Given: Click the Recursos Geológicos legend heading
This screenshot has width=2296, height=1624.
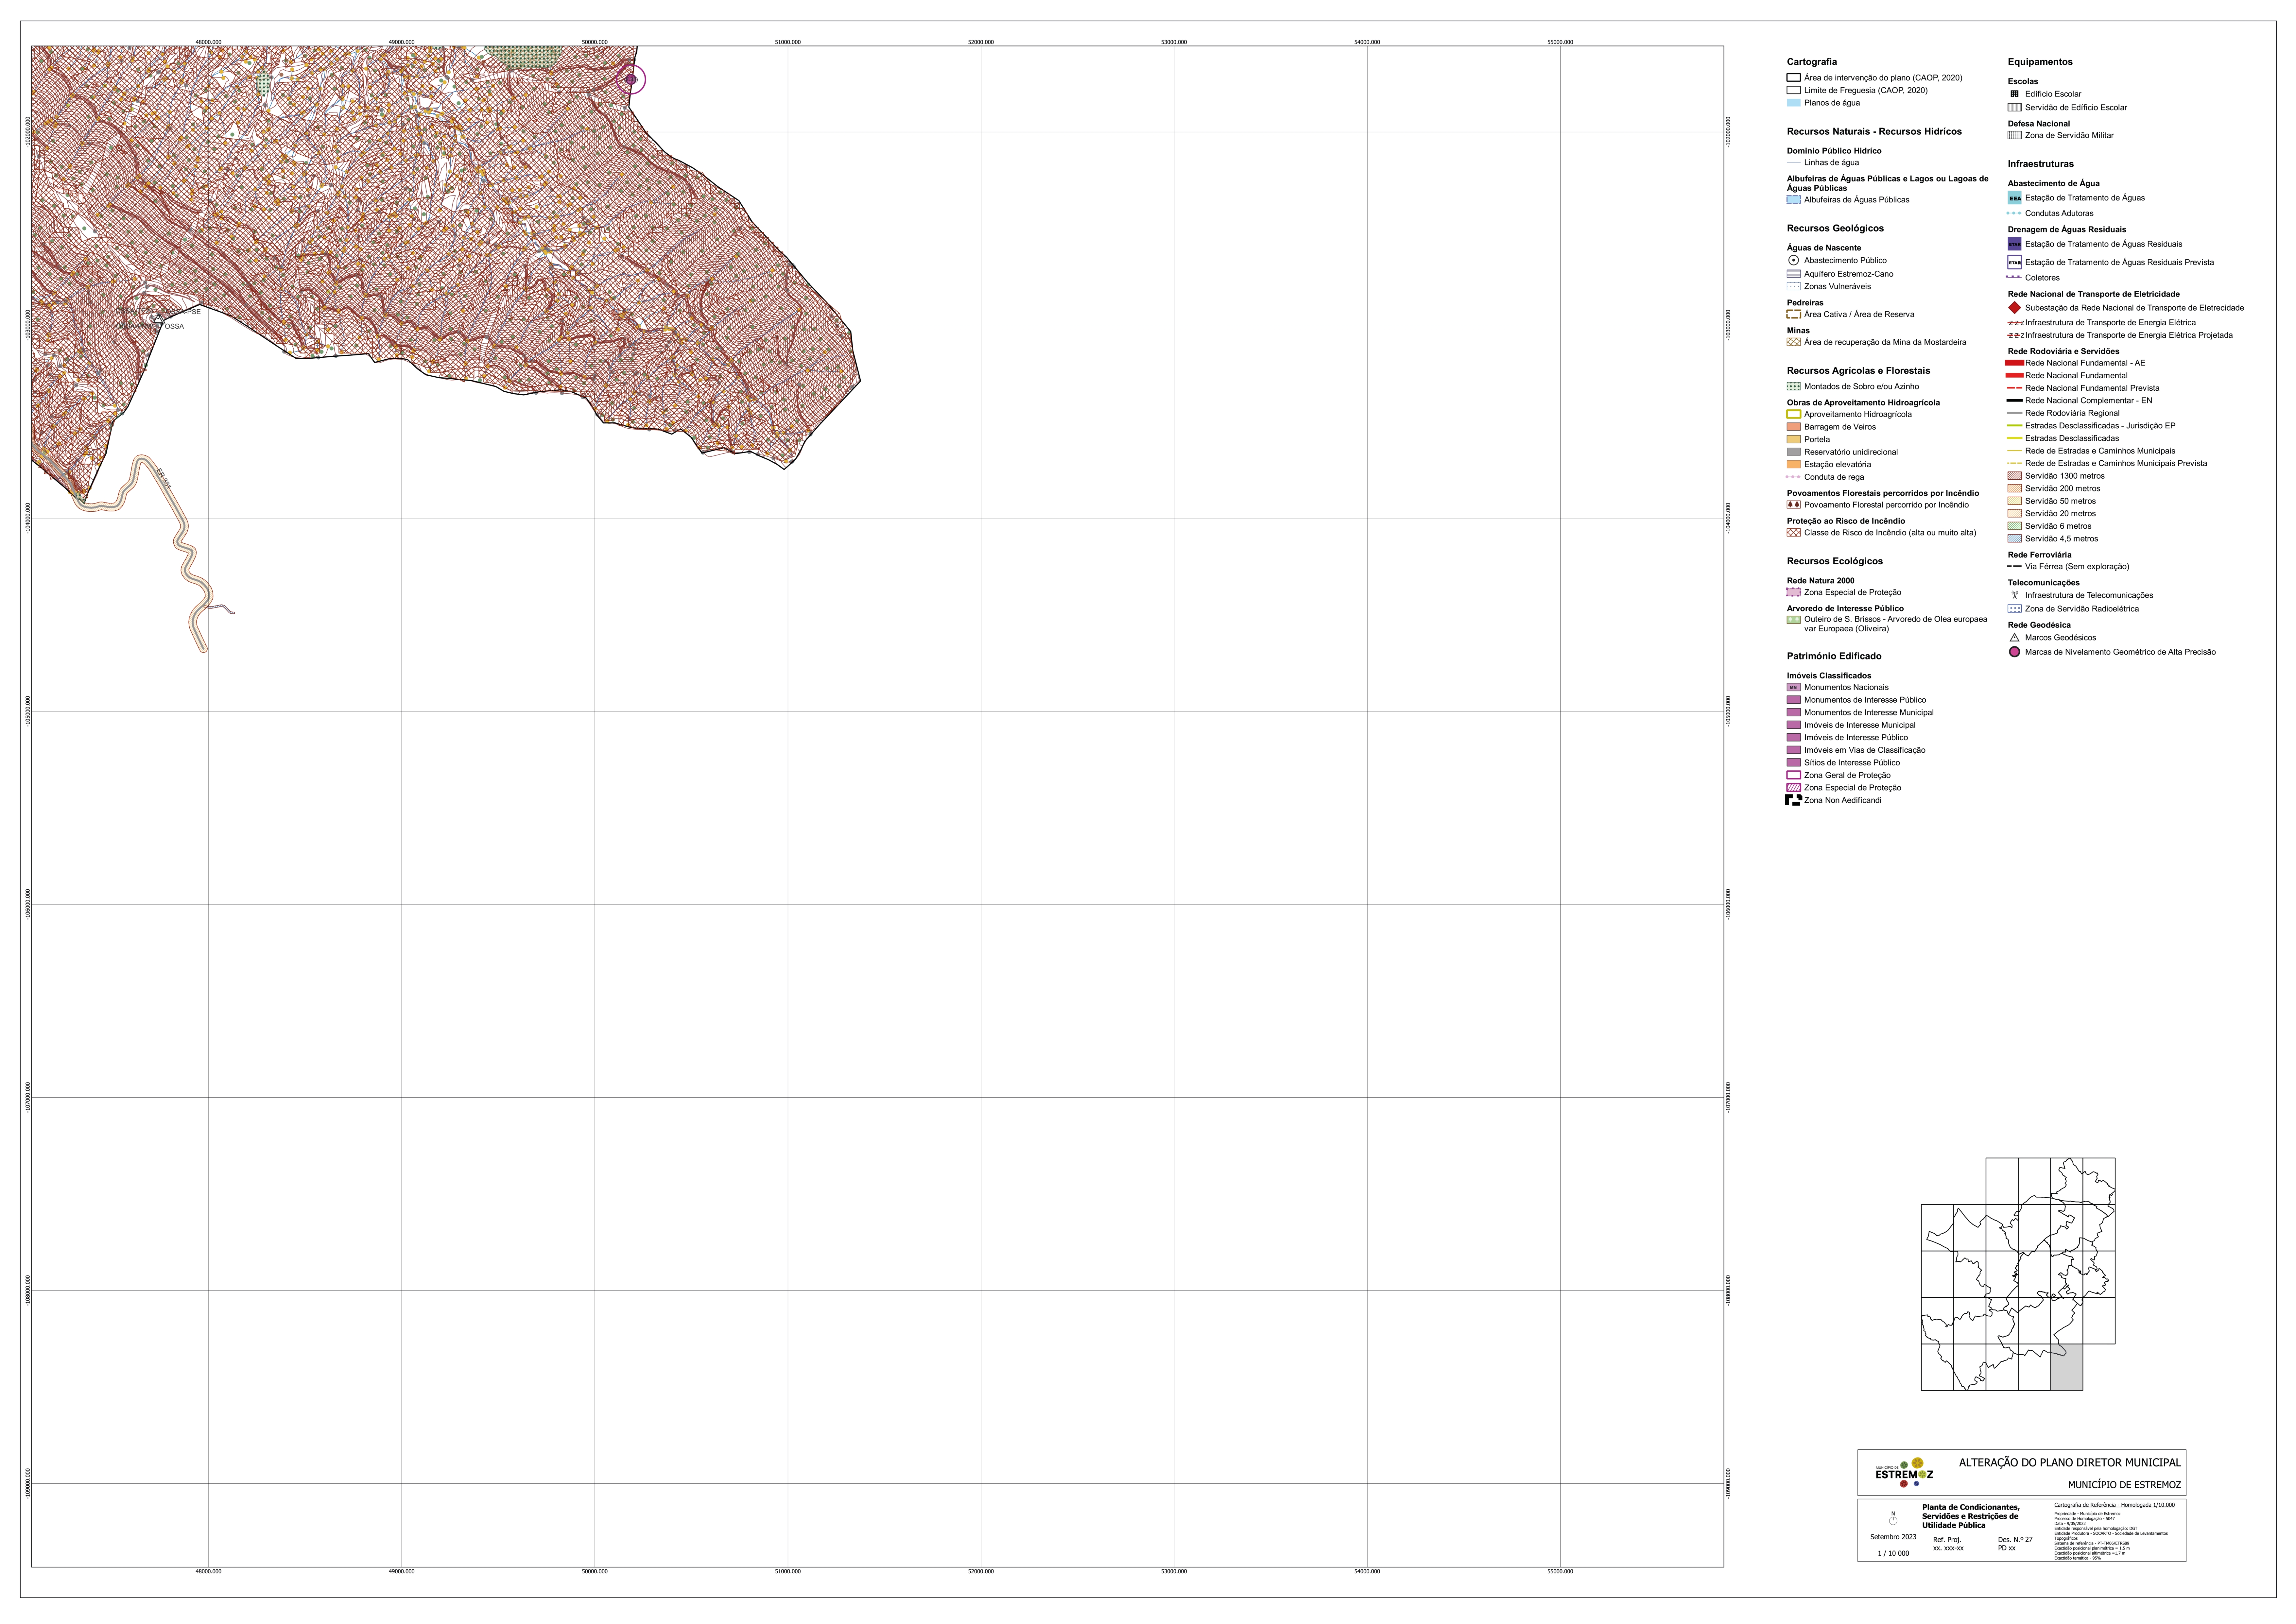Looking at the screenshot, I should click(1835, 228).
